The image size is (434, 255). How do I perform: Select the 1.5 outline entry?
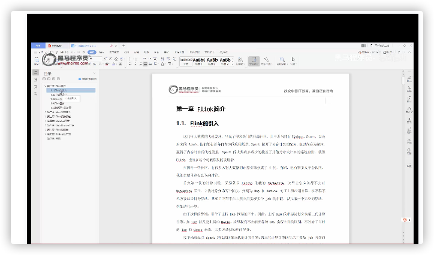click(x=61, y=108)
